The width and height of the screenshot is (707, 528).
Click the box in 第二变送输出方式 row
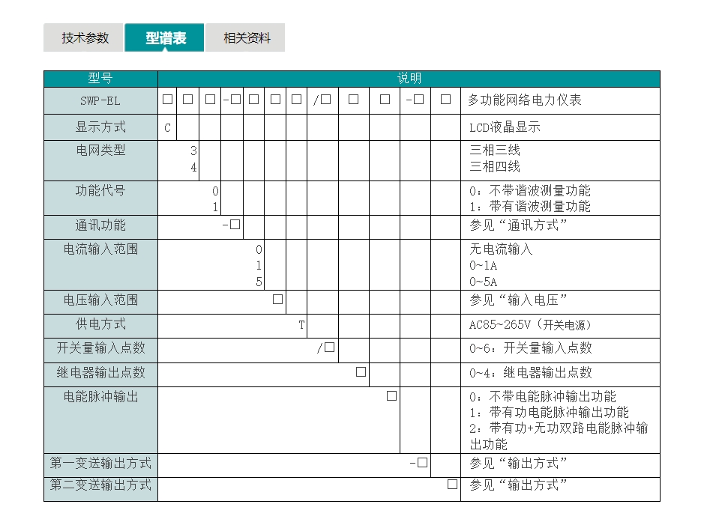pyautogui.click(x=452, y=485)
